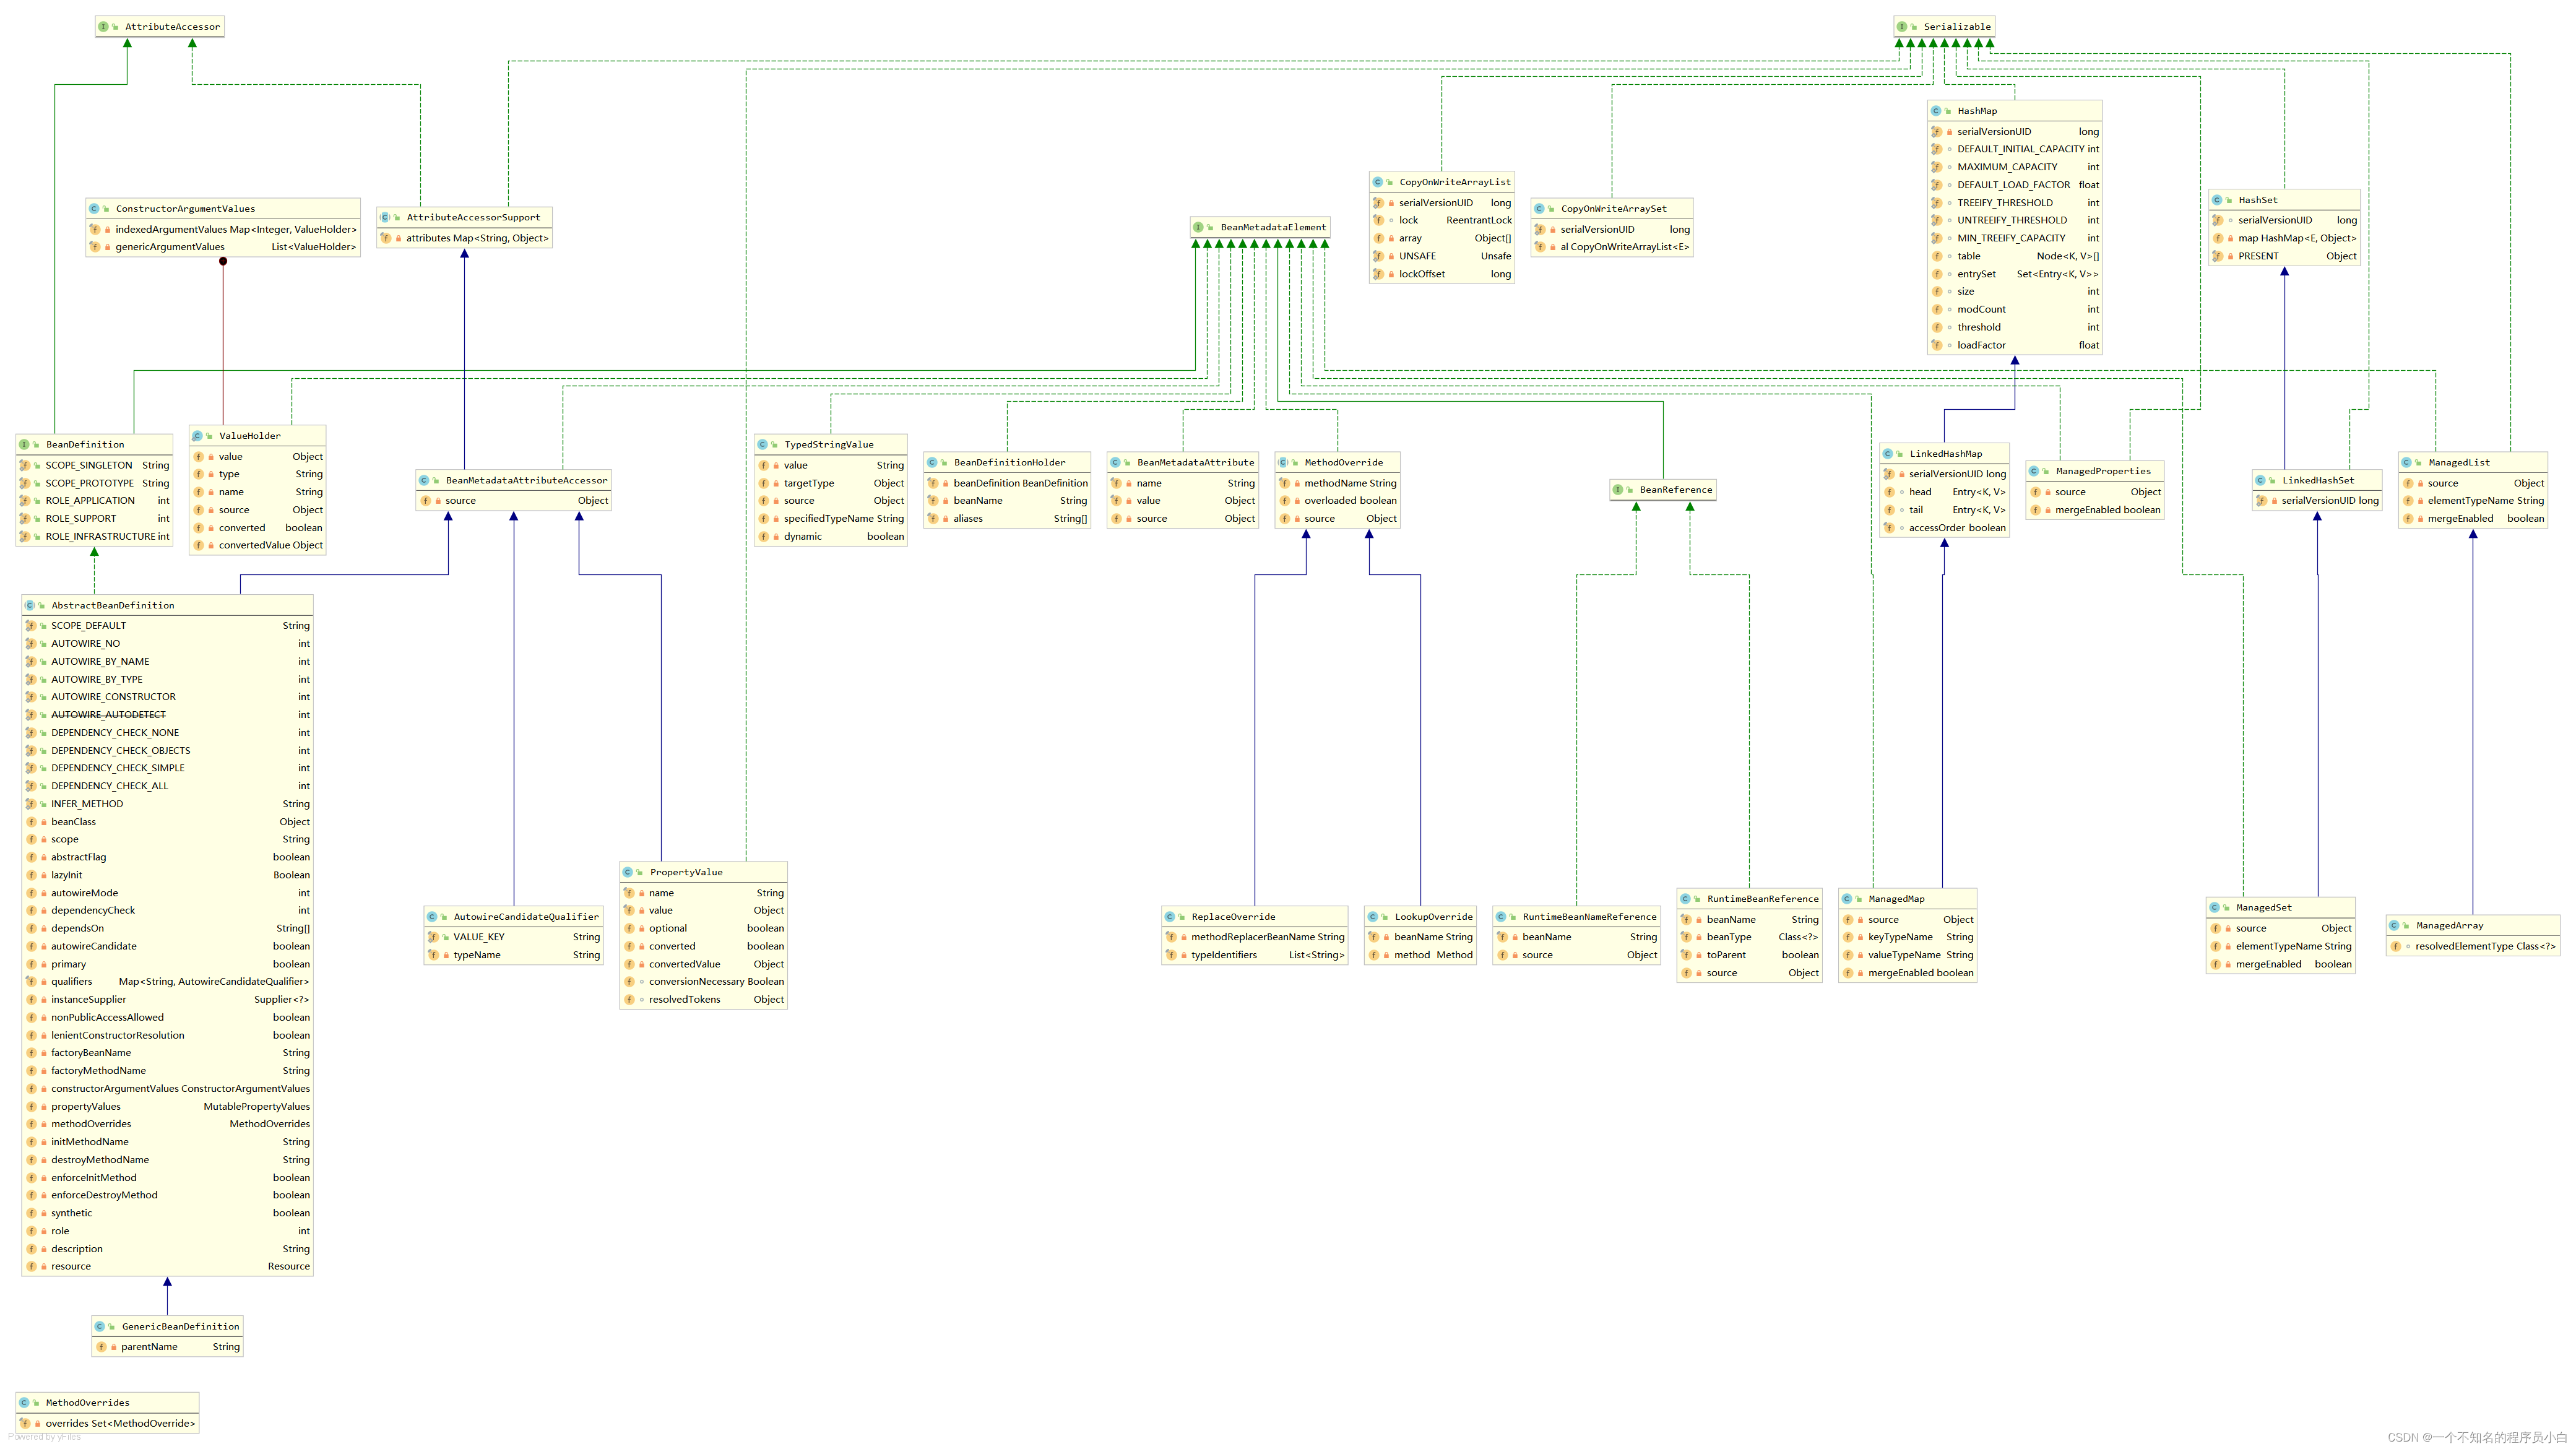Select the overloaded boolean field in MethodOverride
The width and height of the screenshot is (2576, 1449).
(1338, 501)
